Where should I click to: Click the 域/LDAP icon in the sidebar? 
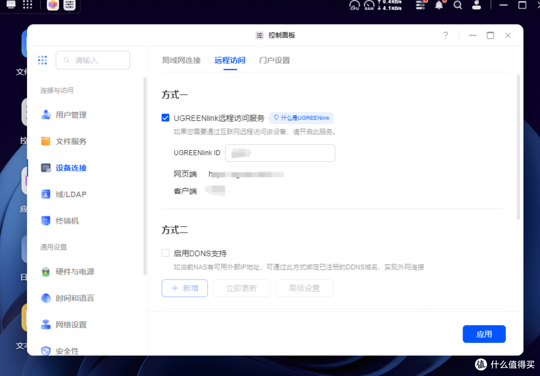[x=46, y=194]
